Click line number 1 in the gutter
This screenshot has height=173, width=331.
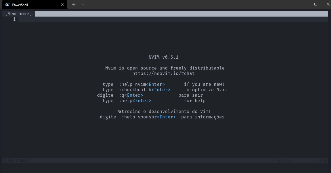click(x=14, y=19)
